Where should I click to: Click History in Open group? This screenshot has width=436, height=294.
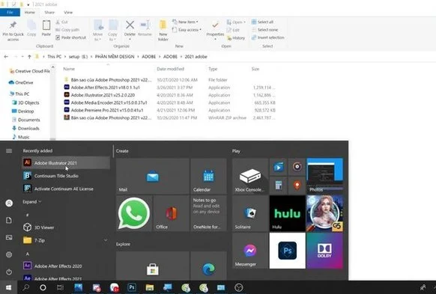coord(236,37)
